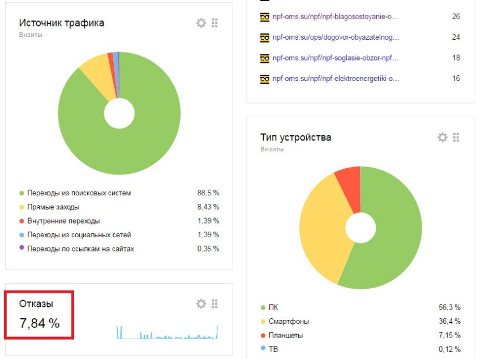Open link npf-oms.su/ops/dogovor-obyazatelnog…
485x359 pixels.
tap(336, 37)
